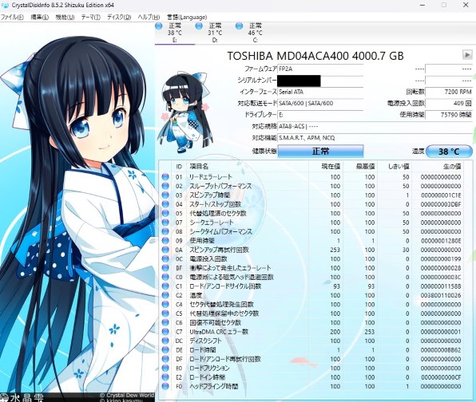This screenshot has width=476, height=402.
Task: Click the 38 °C temperature button
Action: [449, 152]
